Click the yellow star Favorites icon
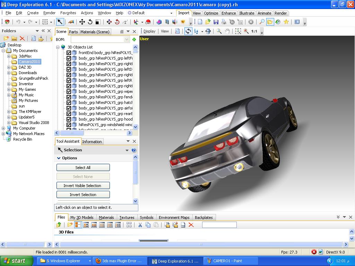The width and height of the screenshot is (355, 266). pyautogui.click(x=286, y=22)
